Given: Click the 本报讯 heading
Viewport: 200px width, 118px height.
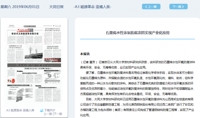Looking at the screenshot, I should 85,54.
